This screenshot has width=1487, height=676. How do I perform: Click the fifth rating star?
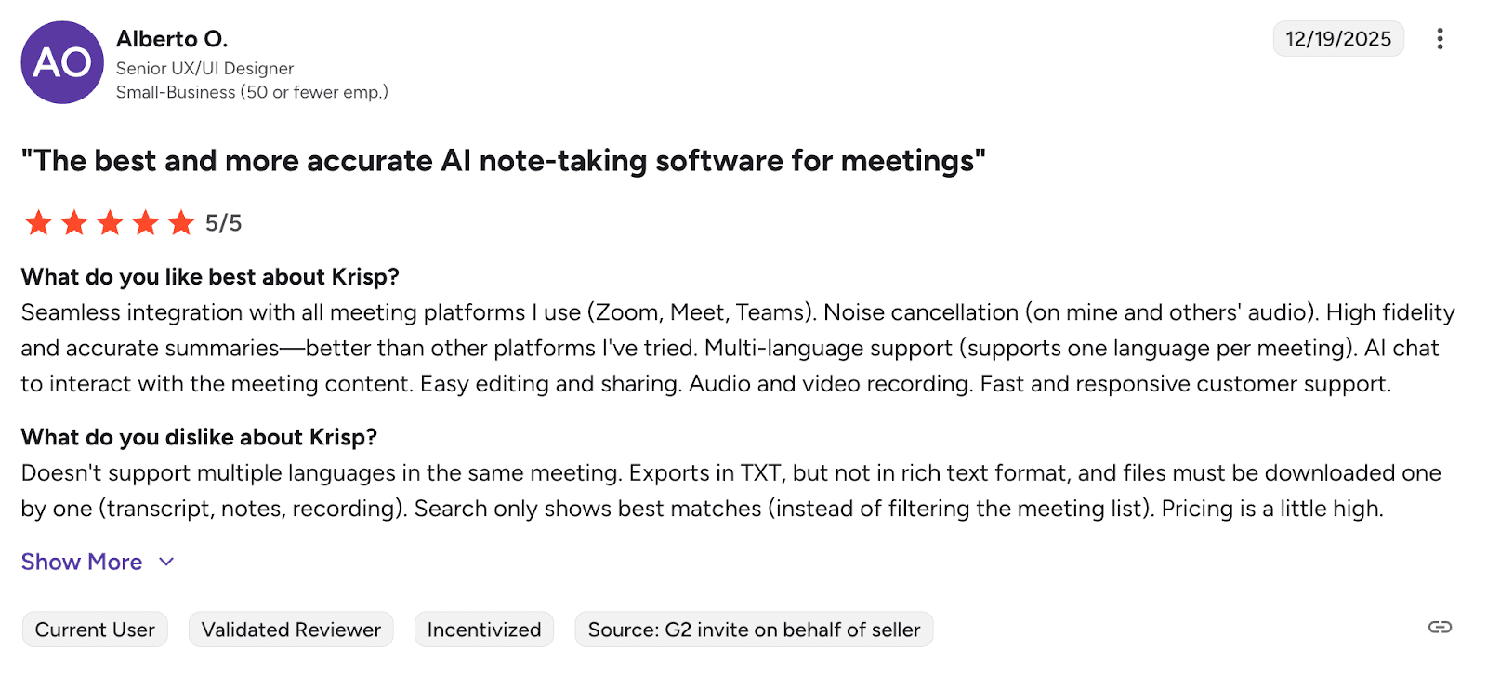181,223
